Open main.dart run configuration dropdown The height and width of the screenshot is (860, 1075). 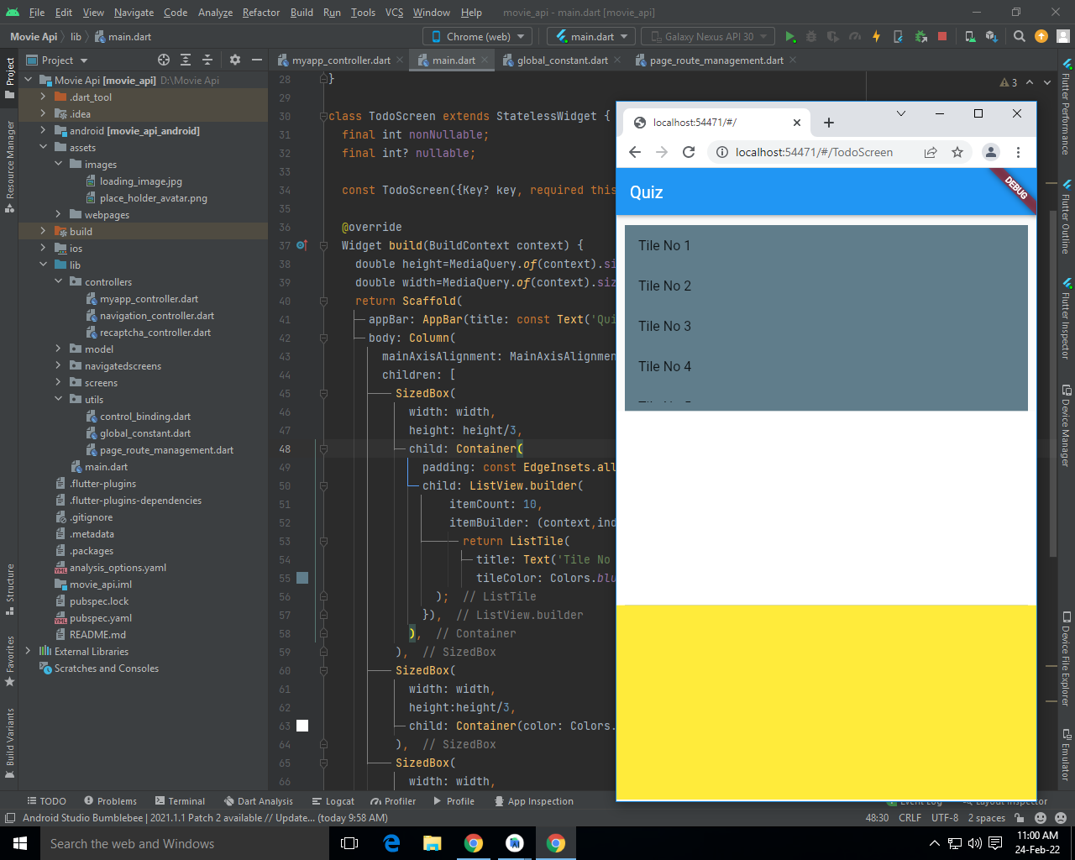click(590, 36)
